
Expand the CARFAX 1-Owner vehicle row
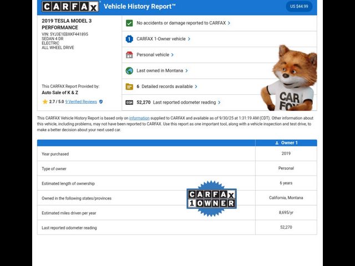click(x=163, y=39)
